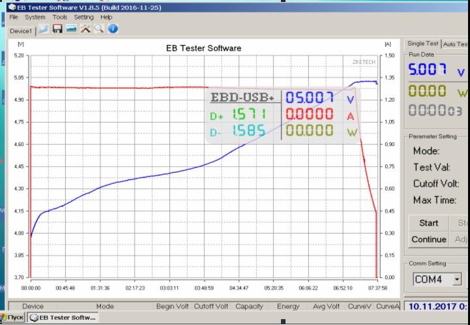Switch to the Auto Test tab
Viewport: 470px width, 325px height.
point(456,44)
